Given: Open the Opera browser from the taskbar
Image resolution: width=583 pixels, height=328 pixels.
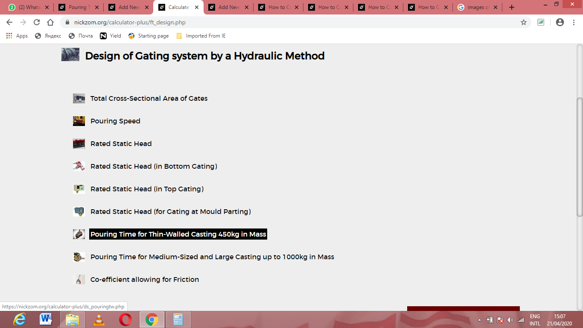Looking at the screenshot, I should click(125, 319).
